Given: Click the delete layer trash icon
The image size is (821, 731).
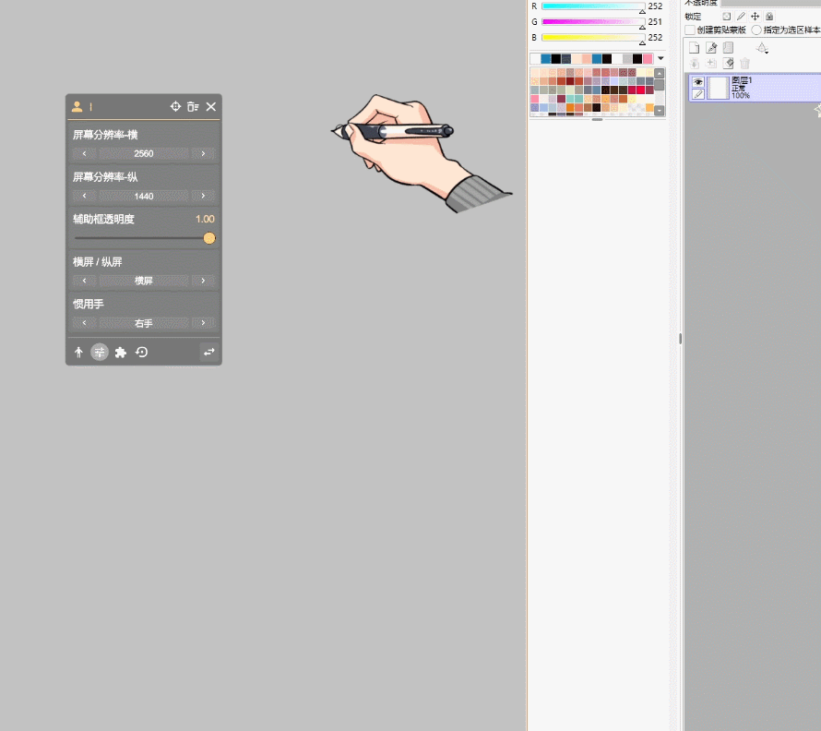Looking at the screenshot, I should 745,64.
